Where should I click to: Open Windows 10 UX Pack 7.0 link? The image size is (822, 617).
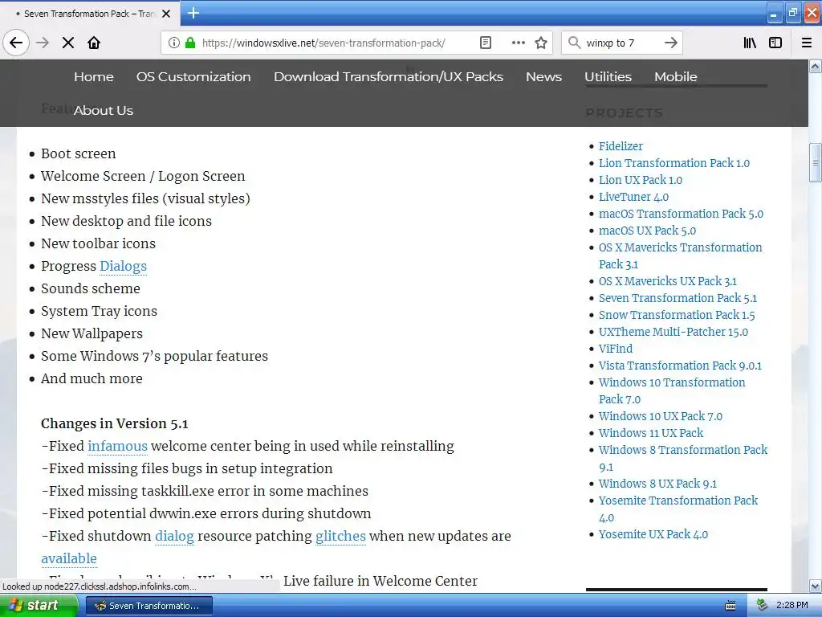tap(661, 416)
